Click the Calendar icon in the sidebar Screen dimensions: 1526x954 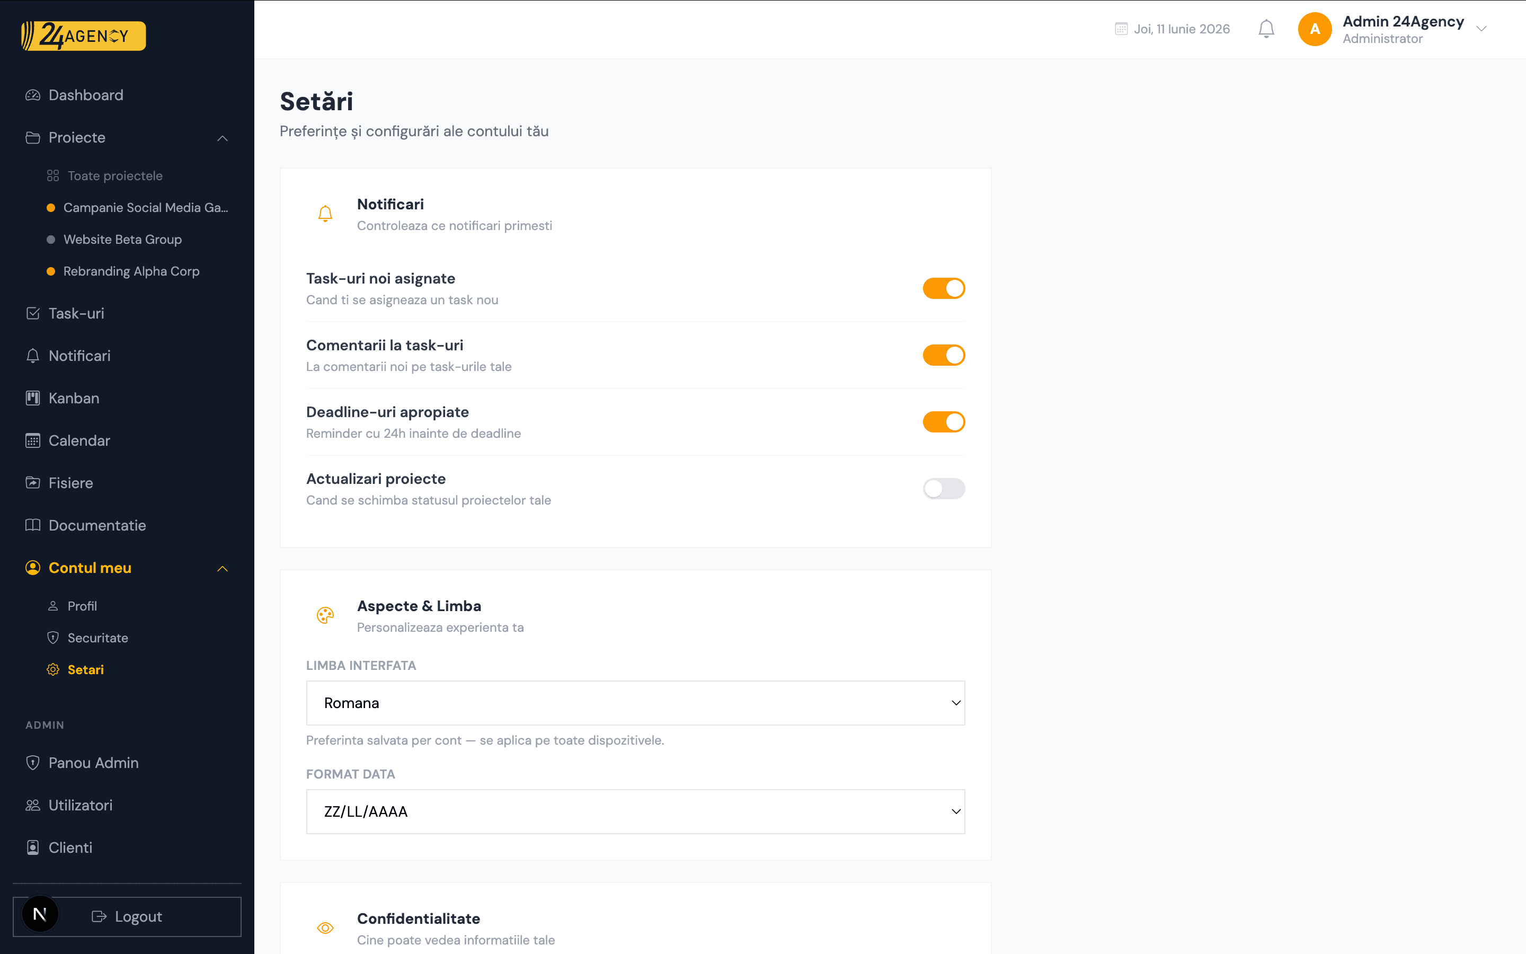tap(33, 440)
